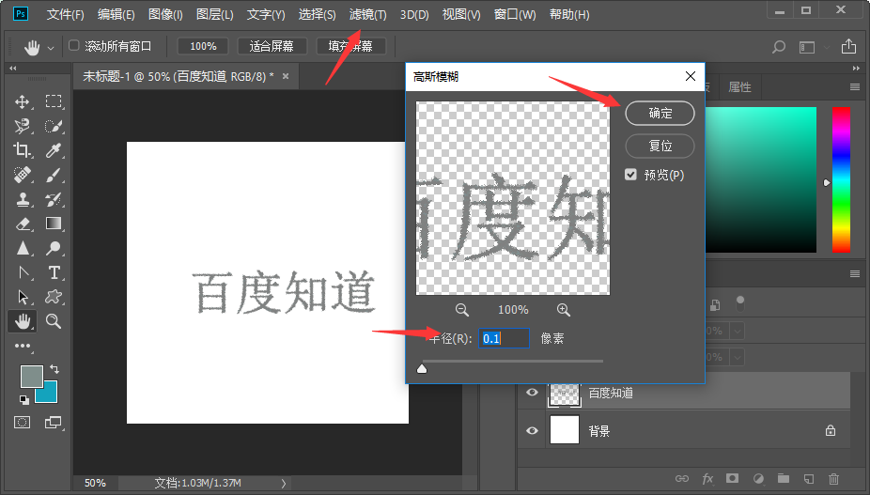This screenshot has height=495, width=870.
Task: Click the search icon in options bar
Action: click(779, 47)
